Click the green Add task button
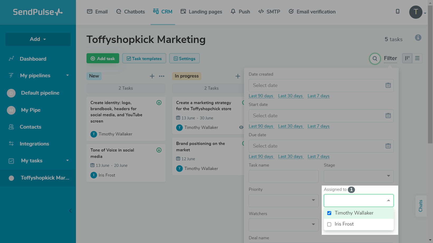The image size is (433, 243). [x=103, y=59]
